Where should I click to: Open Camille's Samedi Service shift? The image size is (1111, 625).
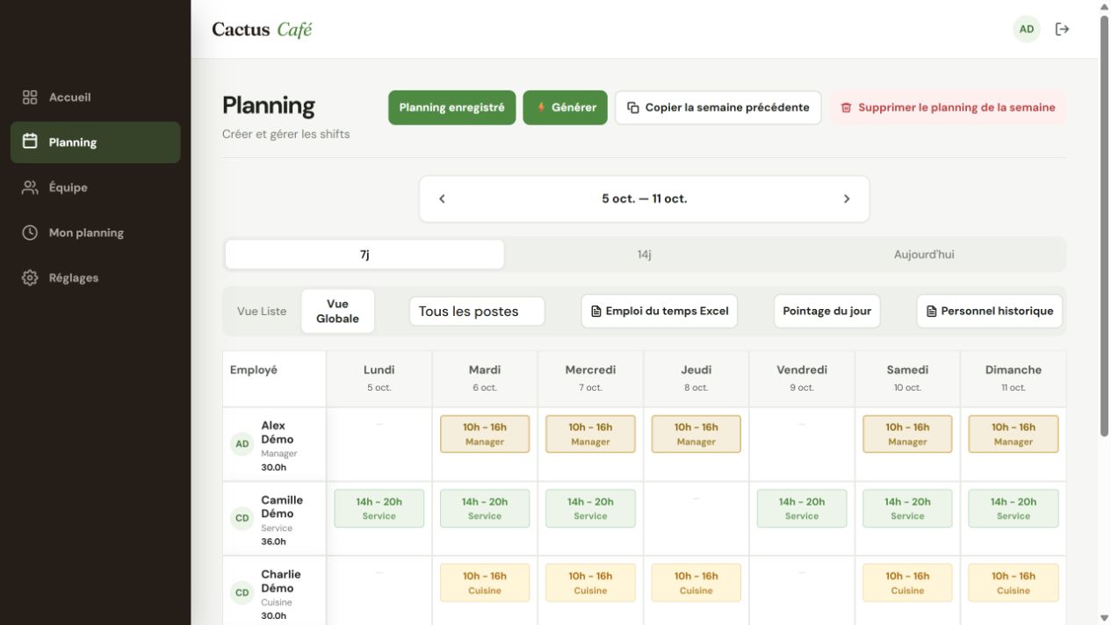tap(907, 508)
